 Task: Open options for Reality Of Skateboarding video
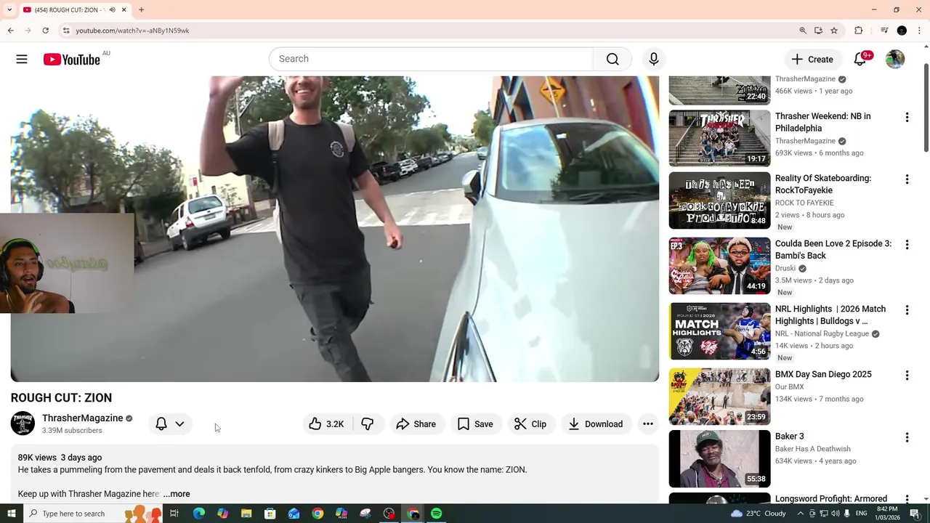coord(907,179)
